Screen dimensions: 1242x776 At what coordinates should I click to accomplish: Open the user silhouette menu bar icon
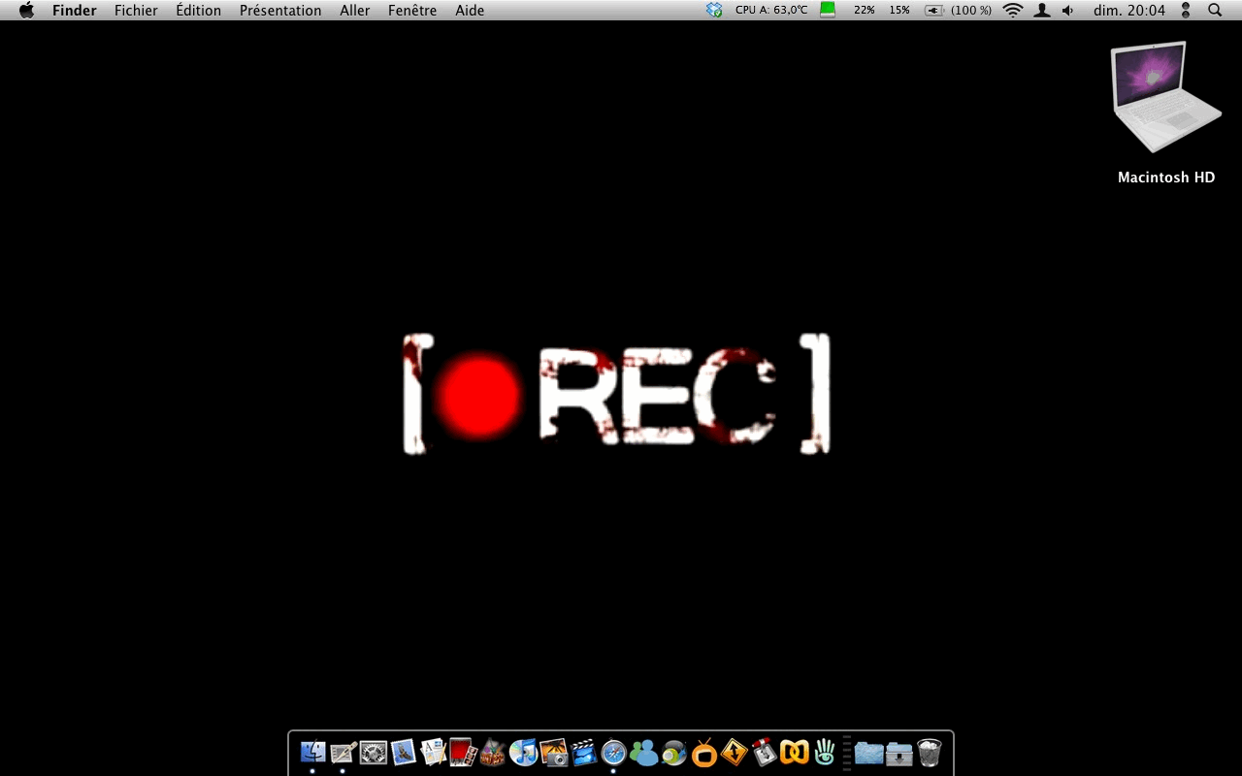1042,10
